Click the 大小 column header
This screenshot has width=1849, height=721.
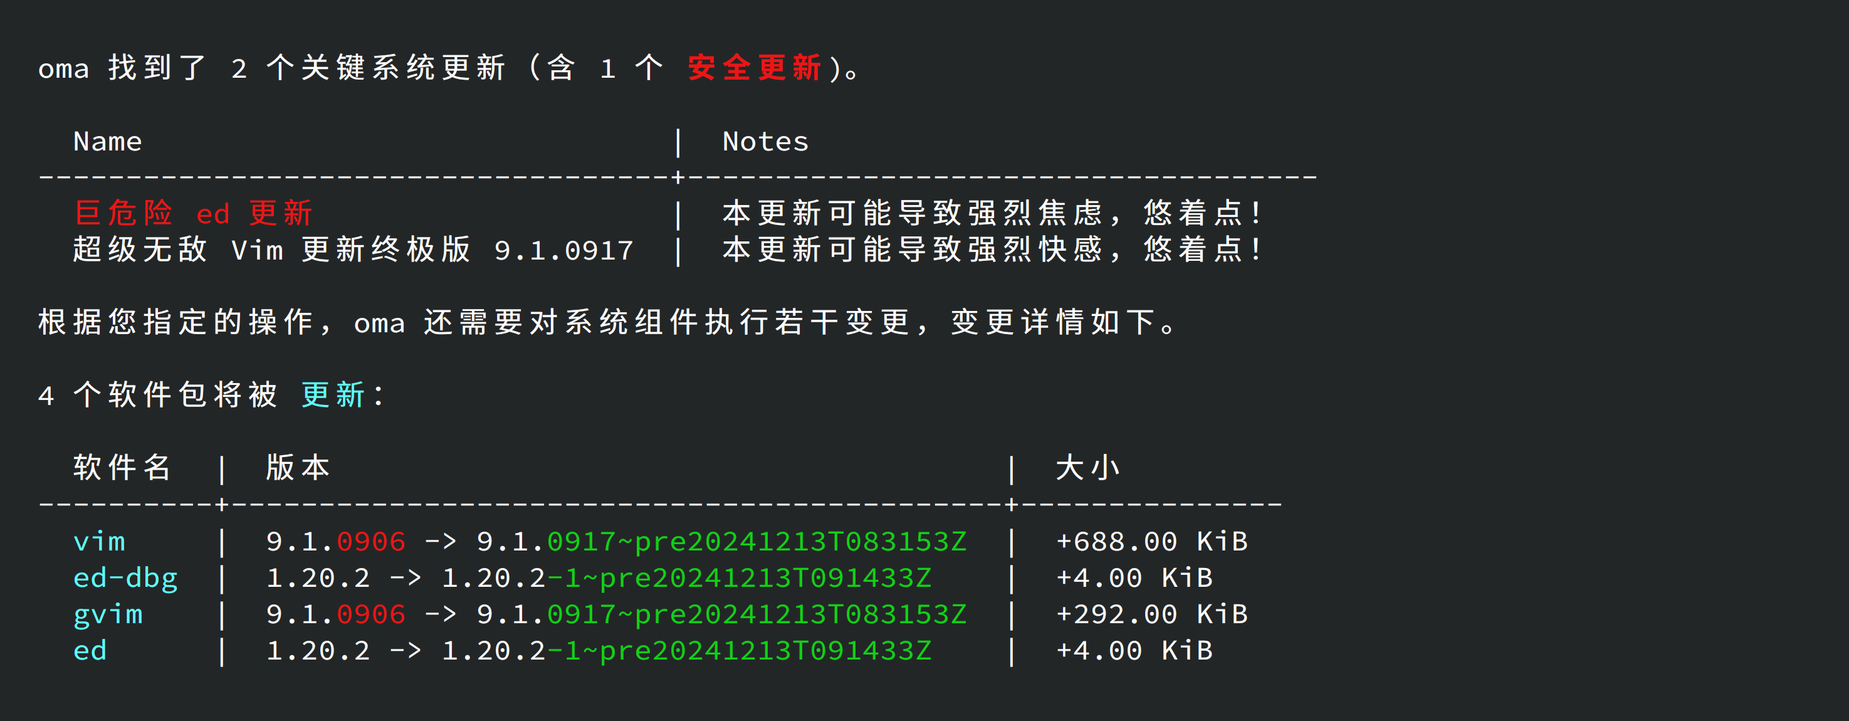pyautogui.click(x=1087, y=468)
